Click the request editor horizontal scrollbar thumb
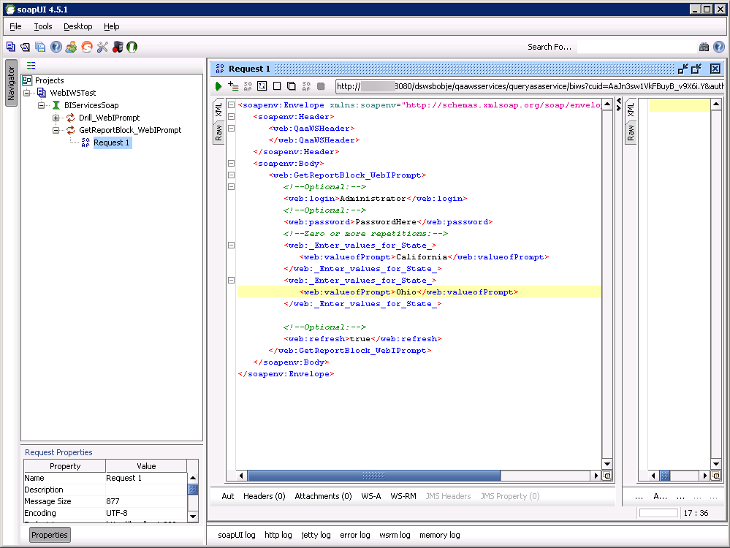 (x=374, y=476)
